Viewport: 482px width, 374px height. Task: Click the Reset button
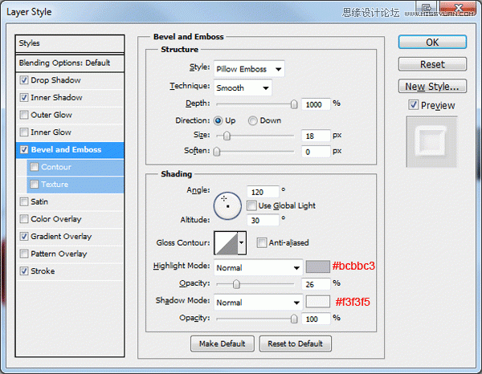tap(432, 64)
